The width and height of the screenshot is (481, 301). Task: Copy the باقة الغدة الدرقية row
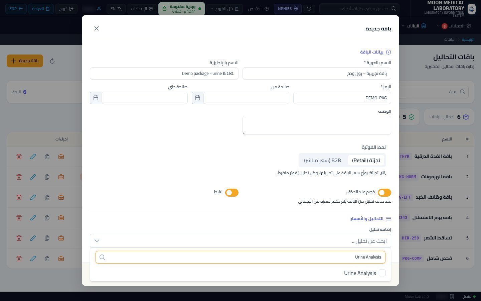[47, 157]
